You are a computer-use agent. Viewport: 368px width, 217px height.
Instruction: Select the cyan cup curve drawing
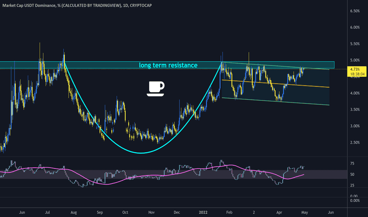click(141, 153)
